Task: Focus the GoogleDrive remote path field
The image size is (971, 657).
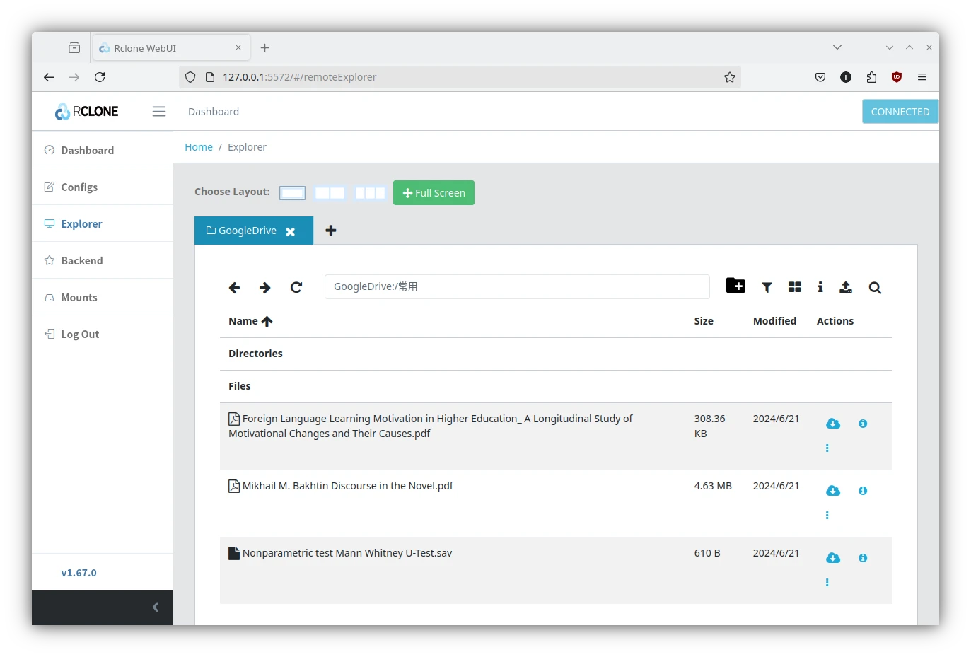Action: (x=517, y=286)
